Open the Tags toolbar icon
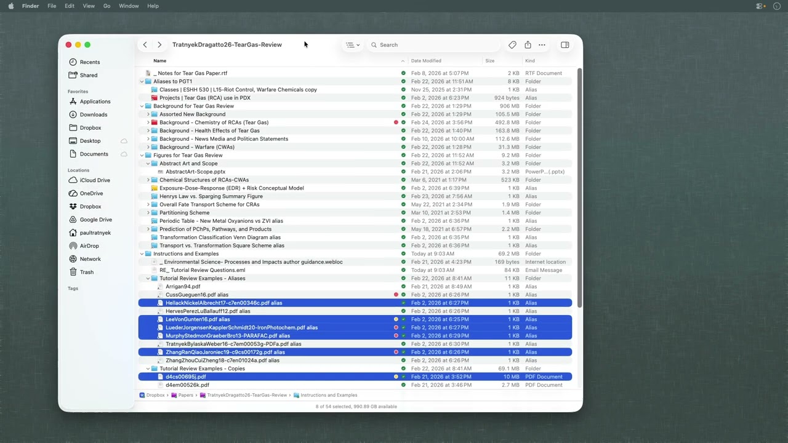Image resolution: width=788 pixels, height=443 pixels. coord(512,45)
